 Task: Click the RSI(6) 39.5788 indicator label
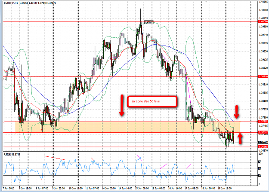tap(12, 155)
